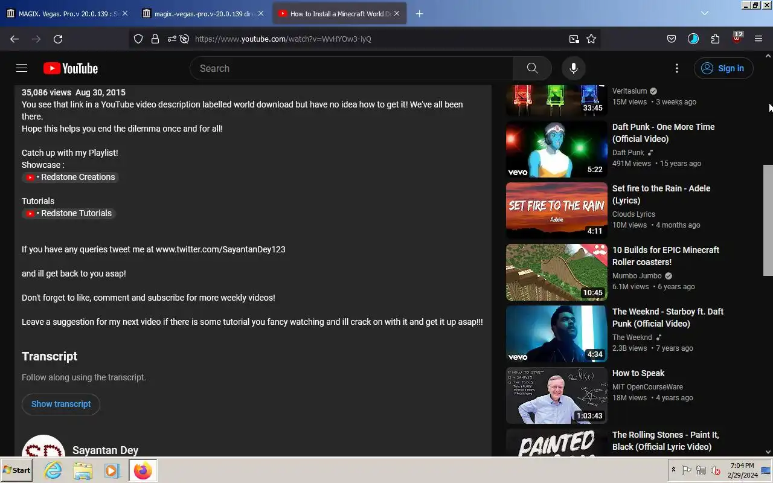Click the page vertical scrollbar thumb
This screenshot has height=483, width=773.
pyautogui.click(x=768, y=220)
